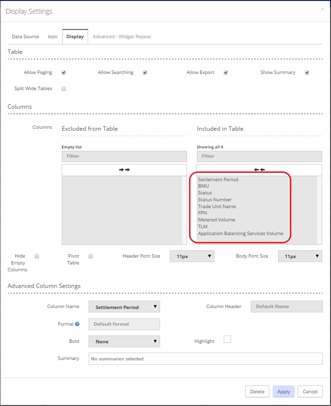Select Application Balancing Services Volume item
Screen dimensions: 331x406
(240, 233)
